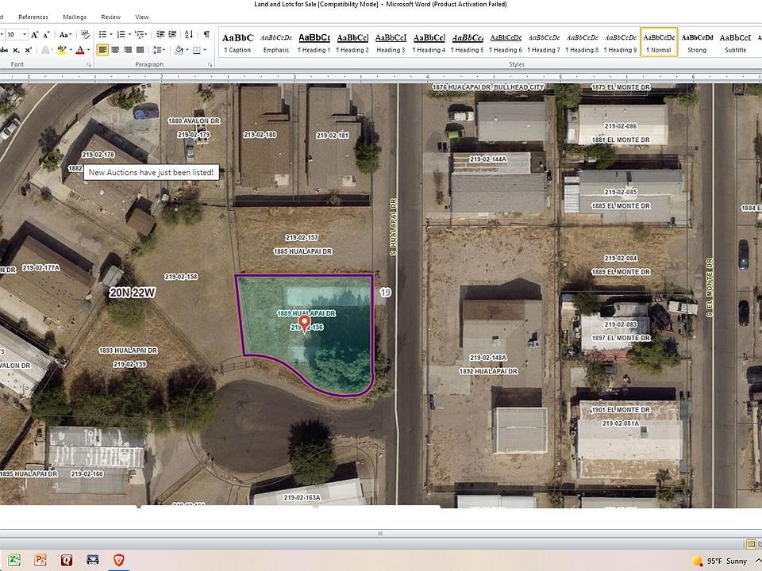Apply the Heading 2 style
The height and width of the screenshot is (571, 762).
tap(352, 43)
